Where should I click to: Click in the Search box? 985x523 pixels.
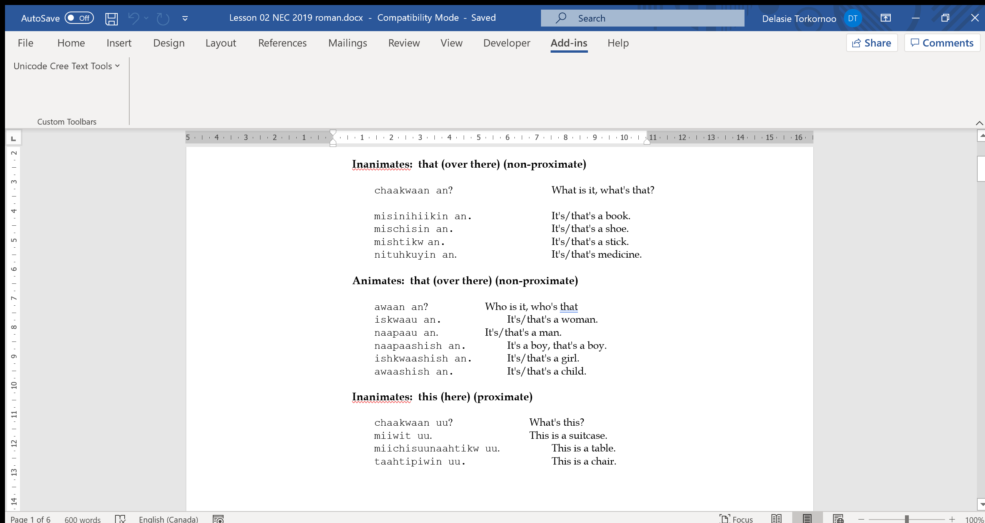point(642,18)
